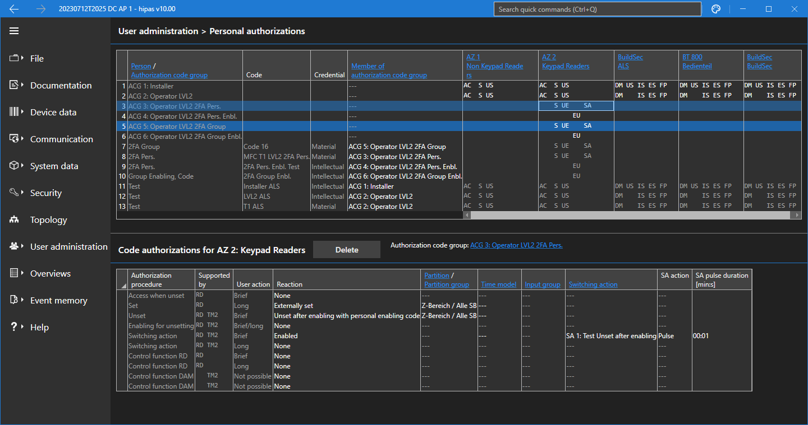Image resolution: width=808 pixels, height=425 pixels.
Task: Expand the Communication sidebar section
Action: coord(61,139)
